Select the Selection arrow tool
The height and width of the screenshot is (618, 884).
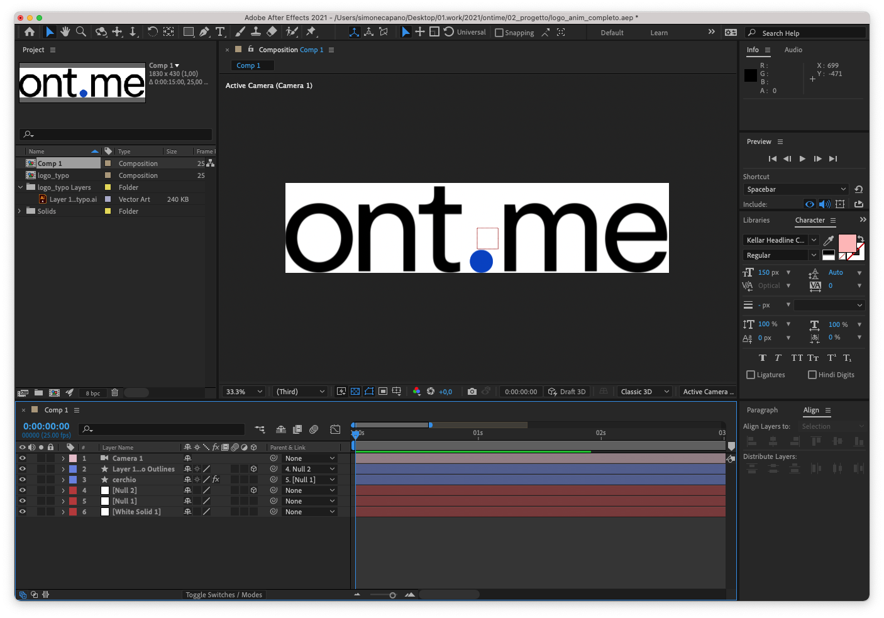click(50, 31)
